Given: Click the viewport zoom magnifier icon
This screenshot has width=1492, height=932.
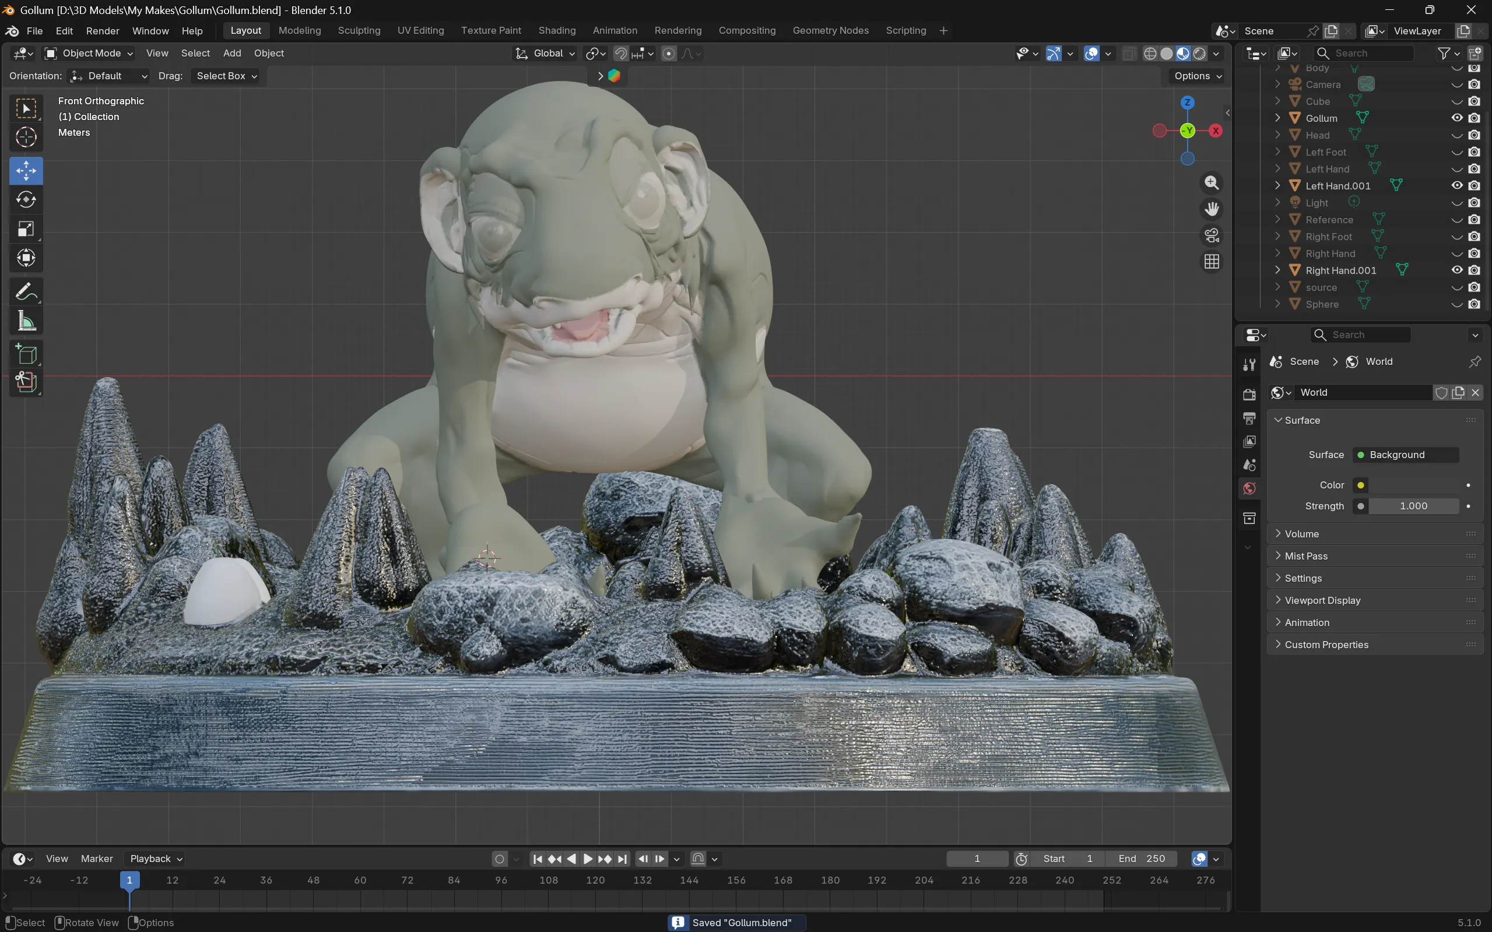Looking at the screenshot, I should click(x=1212, y=182).
